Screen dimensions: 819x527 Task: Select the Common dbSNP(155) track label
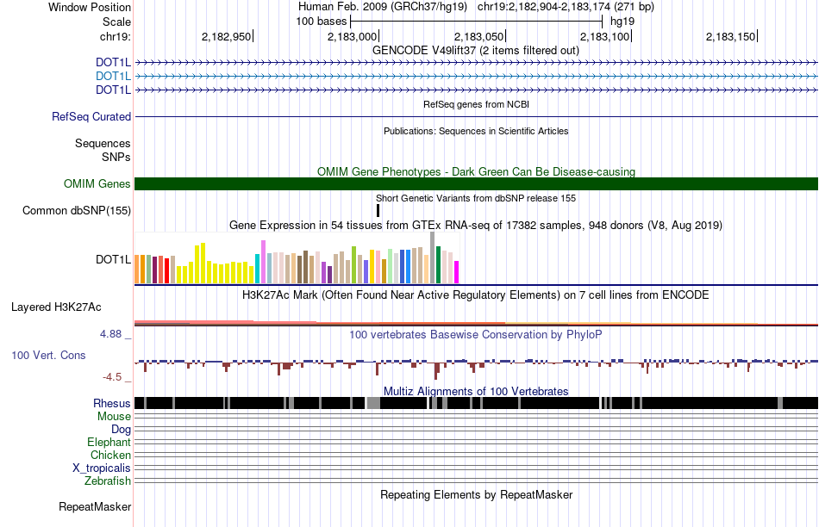77,210
